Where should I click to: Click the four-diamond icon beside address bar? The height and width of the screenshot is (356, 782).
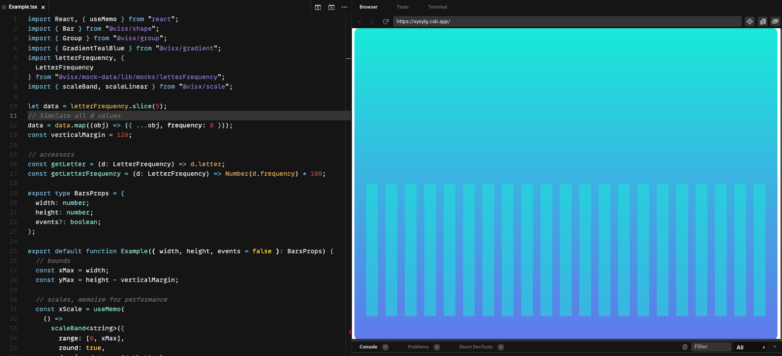pos(750,22)
